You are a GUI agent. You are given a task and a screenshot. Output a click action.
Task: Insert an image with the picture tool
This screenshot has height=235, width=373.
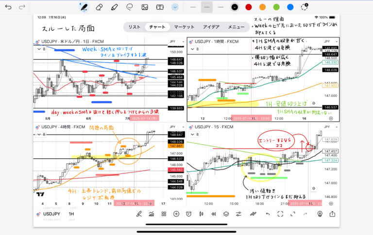click(145, 7)
